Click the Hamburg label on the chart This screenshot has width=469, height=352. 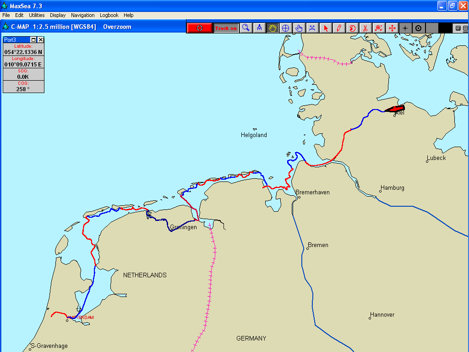pos(392,187)
